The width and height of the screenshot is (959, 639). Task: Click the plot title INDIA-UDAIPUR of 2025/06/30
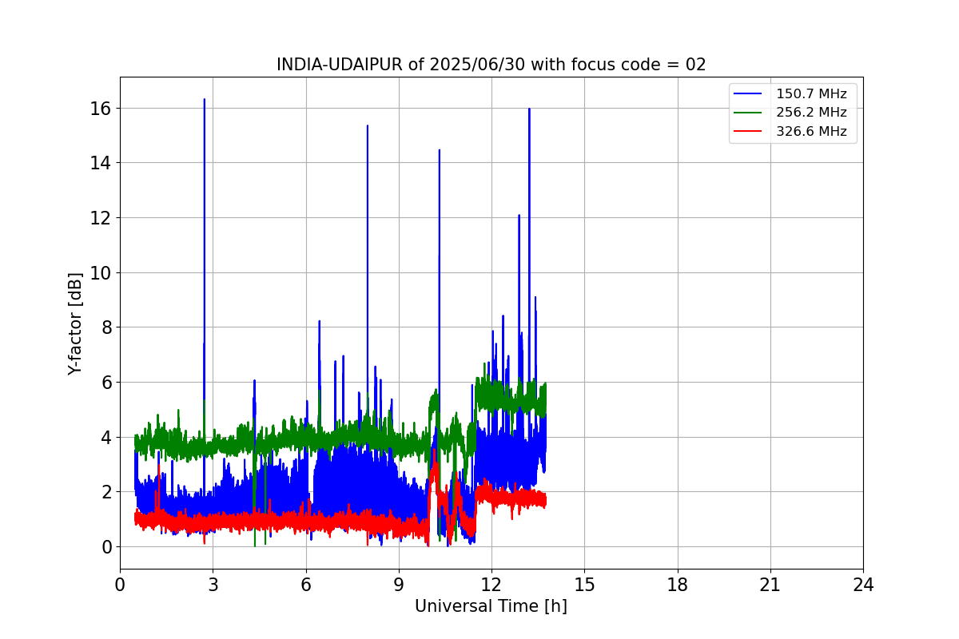[x=491, y=65]
